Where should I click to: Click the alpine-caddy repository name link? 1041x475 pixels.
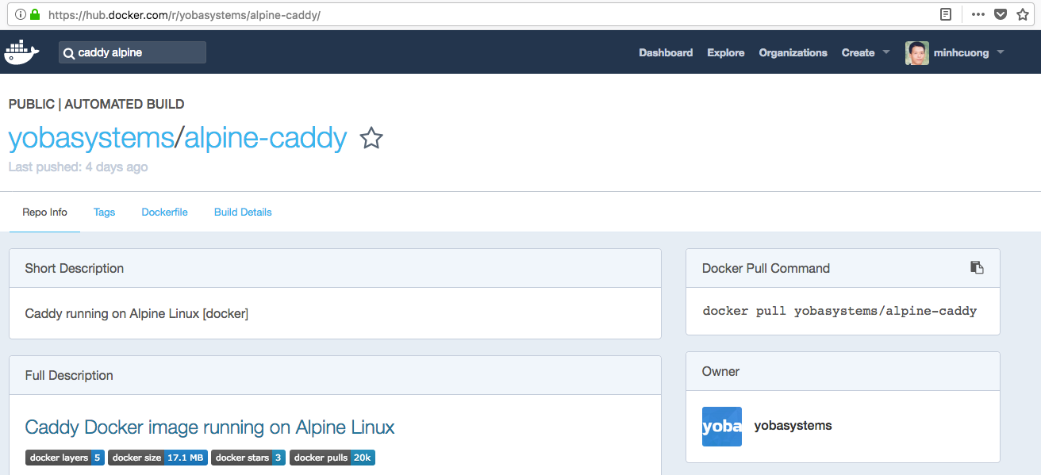coord(266,138)
